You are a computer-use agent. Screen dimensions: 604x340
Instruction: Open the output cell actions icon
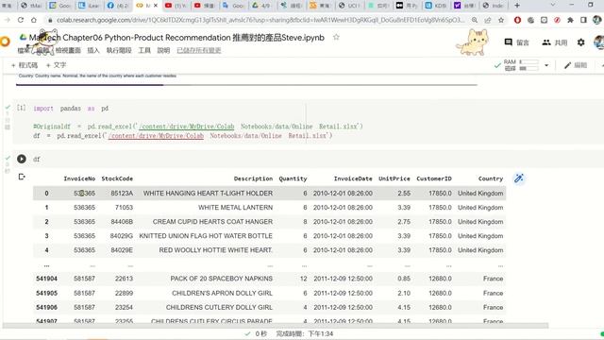[x=22, y=177]
